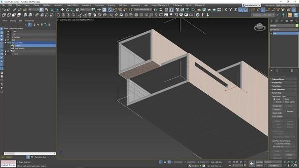Image resolution: width=299 pixels, height=168 pixels.
Task: Click the Redo arrow icon
Action: (9, 10)
